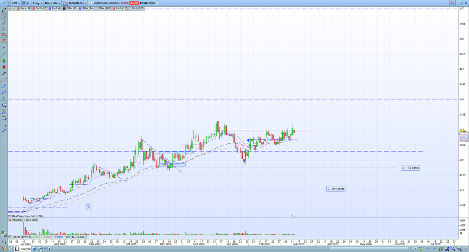The image size is (469, 252).
Task: Click the circle marker after 12 Mar 2026
Action: click(x=158, y=3)
